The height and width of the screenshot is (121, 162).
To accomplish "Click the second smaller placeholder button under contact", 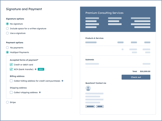I will pyautogui.click(x=100, y=107).
